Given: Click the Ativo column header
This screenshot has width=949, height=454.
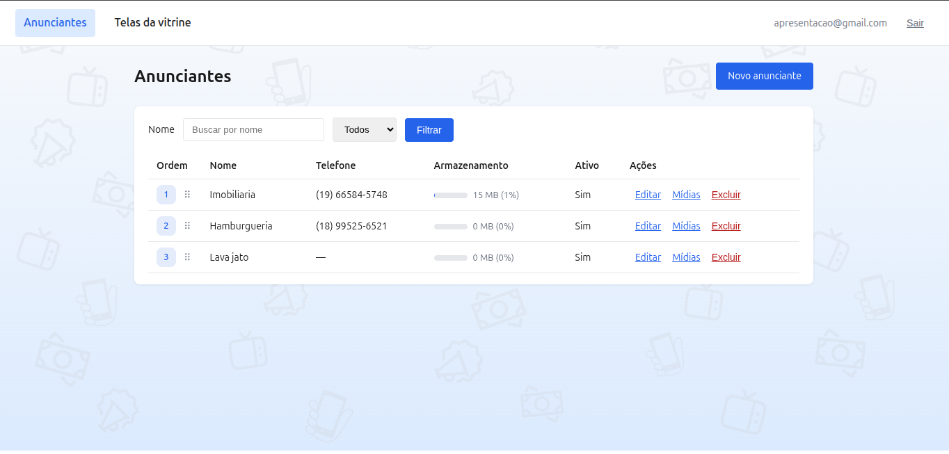Looking at the screenshot, I should coord(587,165).
